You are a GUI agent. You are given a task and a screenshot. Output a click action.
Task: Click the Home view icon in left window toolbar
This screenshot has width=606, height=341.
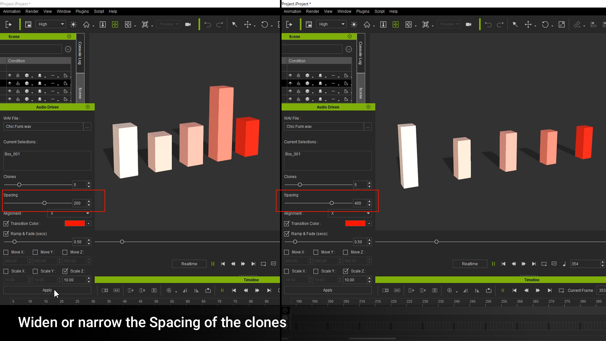tap(86, 24)
